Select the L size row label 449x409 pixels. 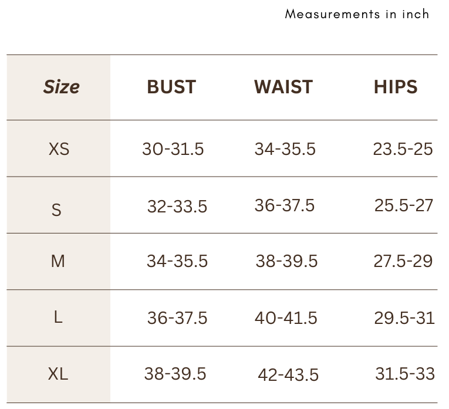(58, 317)
